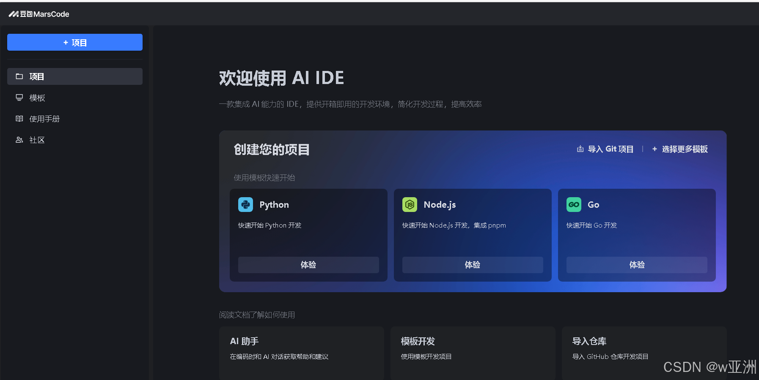Click the Node.js pnpm description text
Image resolution: width=759 pixels, height=380 pixels.
point(454,225)
